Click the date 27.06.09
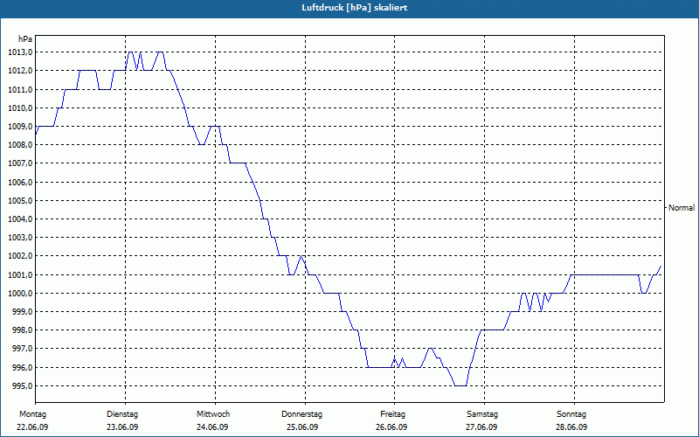699x437 pixels. (481, 427)
